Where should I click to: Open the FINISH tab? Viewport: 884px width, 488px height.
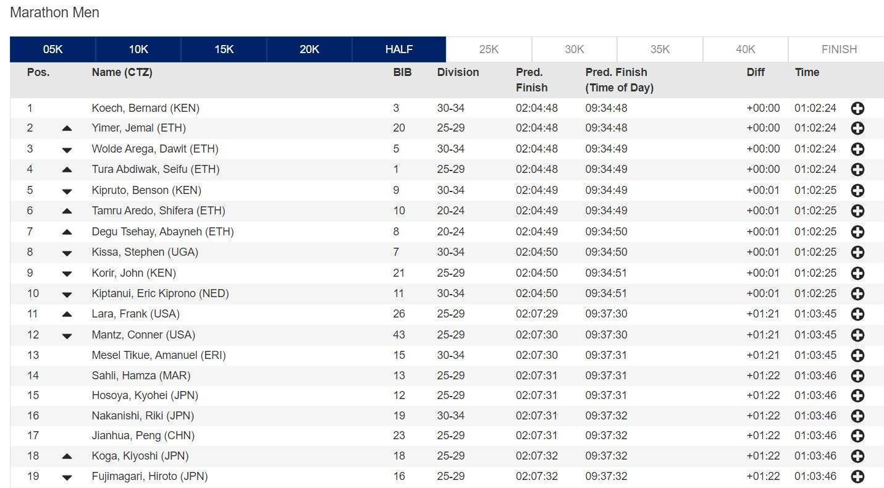(x=838, y=49)
